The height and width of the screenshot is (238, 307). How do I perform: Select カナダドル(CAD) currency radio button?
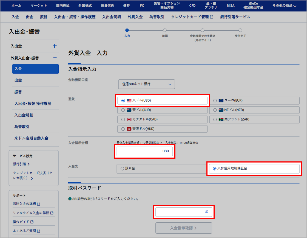123,119
